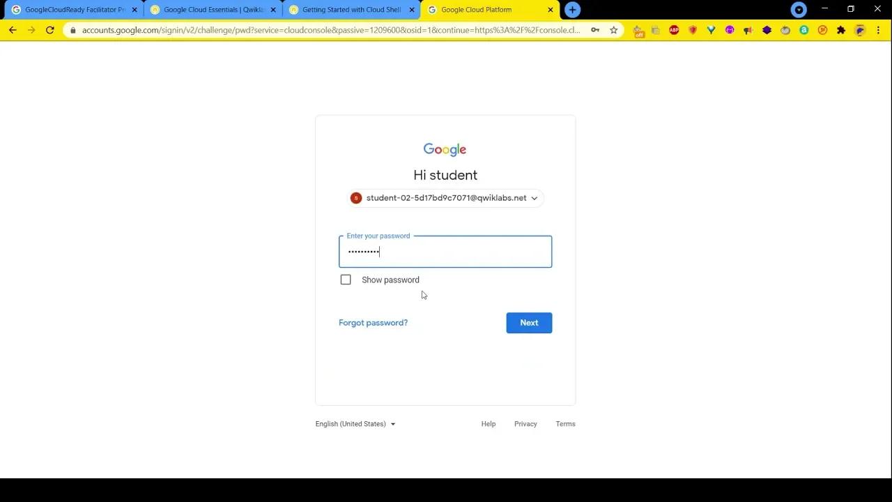Click the Next button to sign in
Image resolution: width=892 pixels, height=502 pixels.
529,323
